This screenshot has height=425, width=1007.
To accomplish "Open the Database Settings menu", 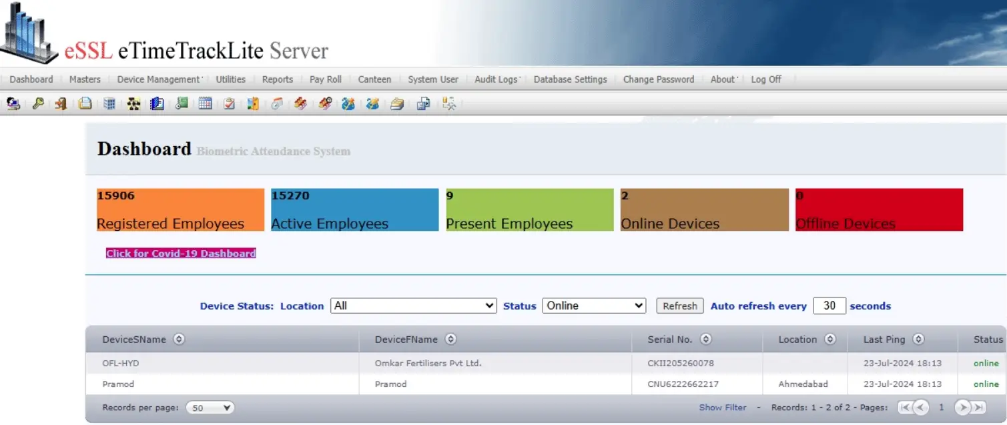I will pyautogui.click(x=571, y=79).
